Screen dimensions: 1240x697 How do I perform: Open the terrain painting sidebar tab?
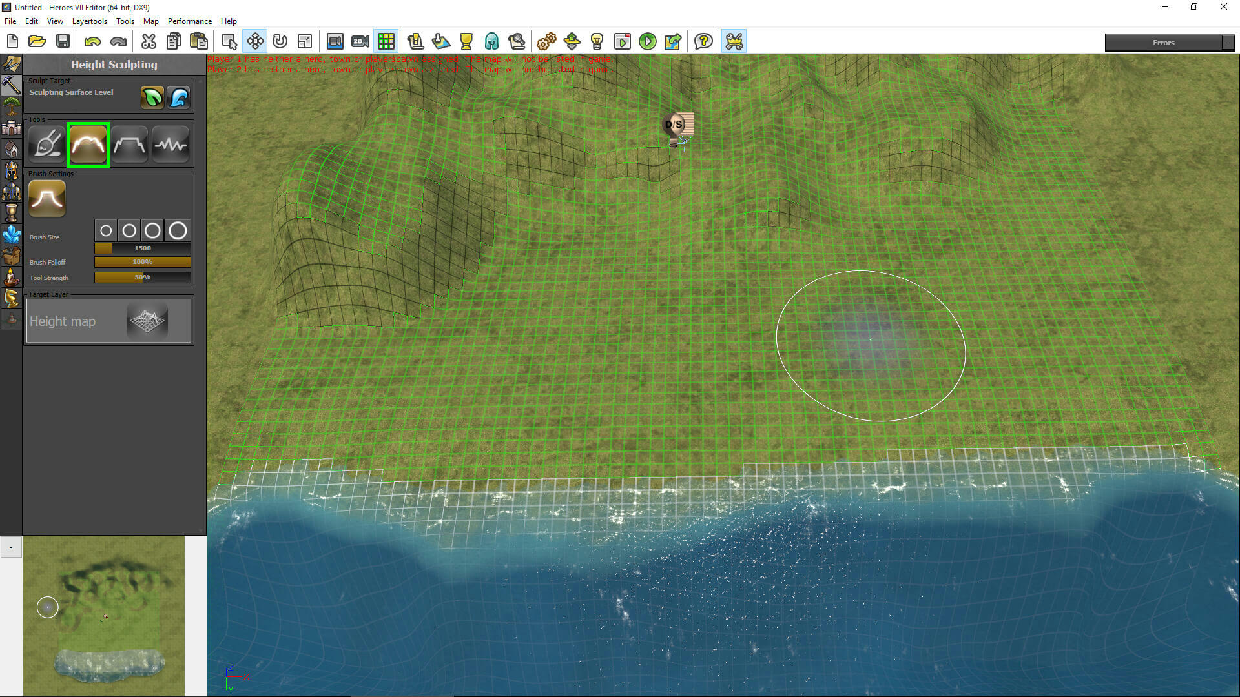11,63
